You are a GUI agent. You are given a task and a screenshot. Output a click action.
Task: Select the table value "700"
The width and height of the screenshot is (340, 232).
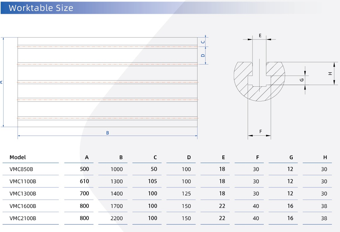coord(84,193)
